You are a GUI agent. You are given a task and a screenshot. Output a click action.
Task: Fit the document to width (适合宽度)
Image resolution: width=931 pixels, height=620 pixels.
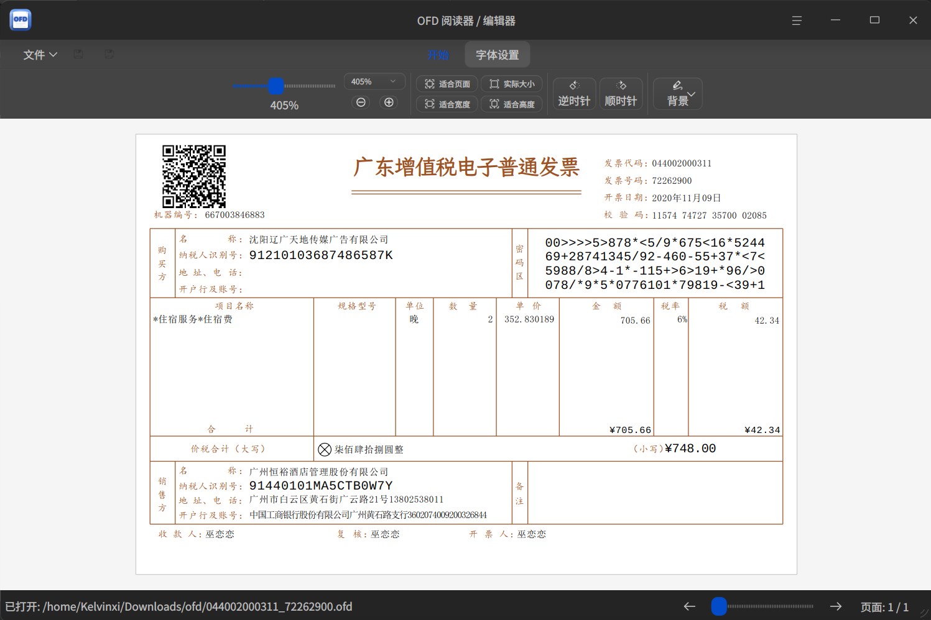point(447,104)
